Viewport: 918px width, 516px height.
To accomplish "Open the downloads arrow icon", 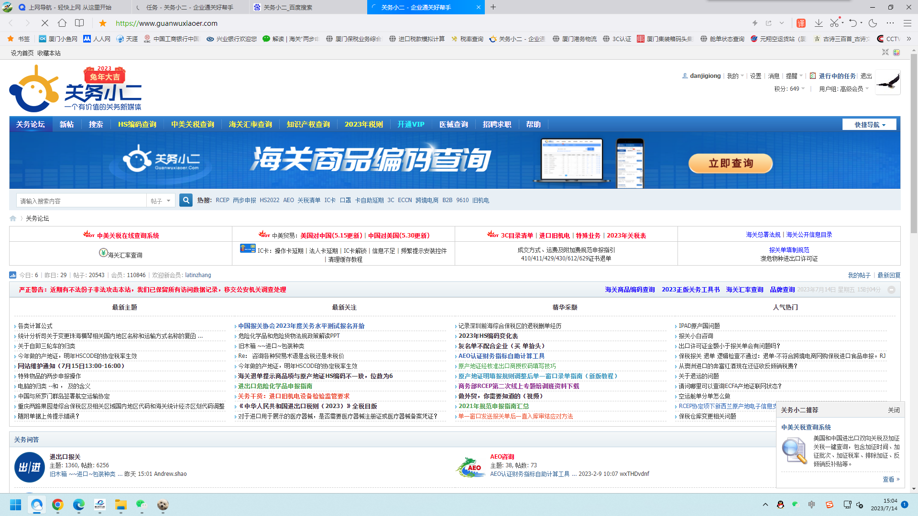I will click(x=819, y=23).
